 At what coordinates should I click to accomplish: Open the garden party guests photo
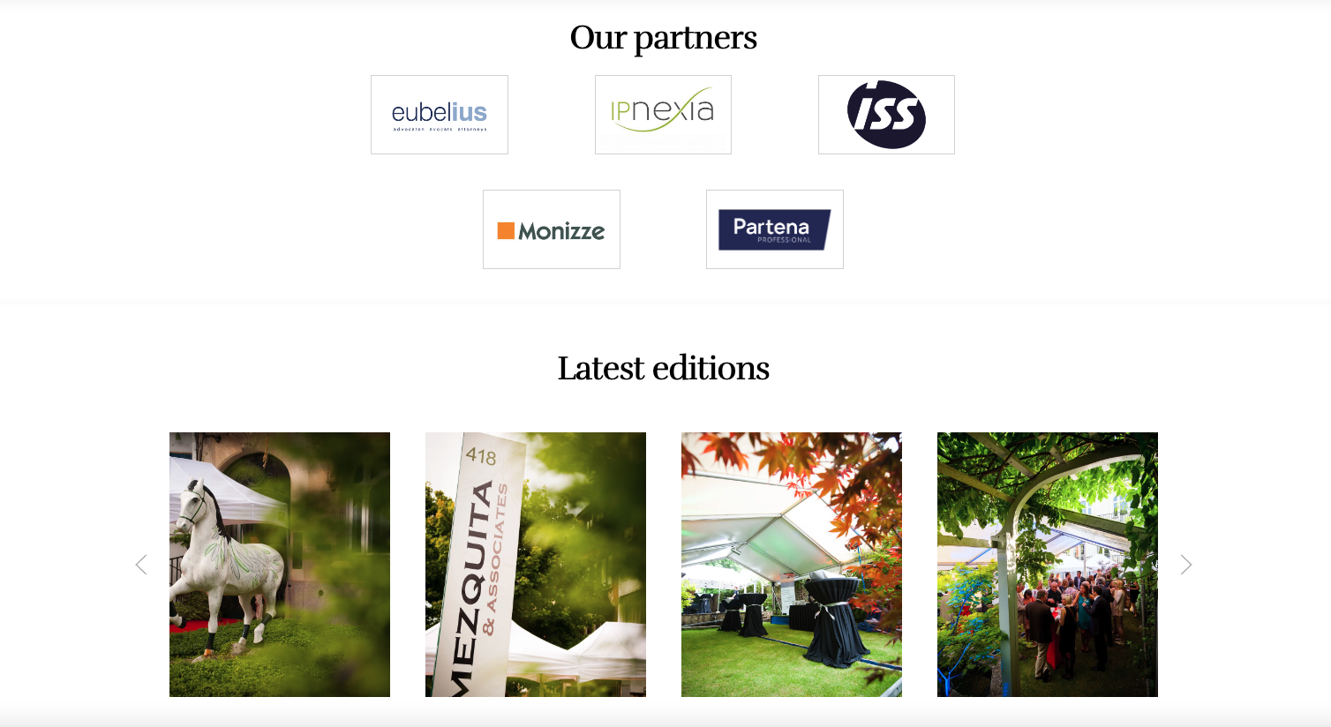click(x=1048, y=565)
